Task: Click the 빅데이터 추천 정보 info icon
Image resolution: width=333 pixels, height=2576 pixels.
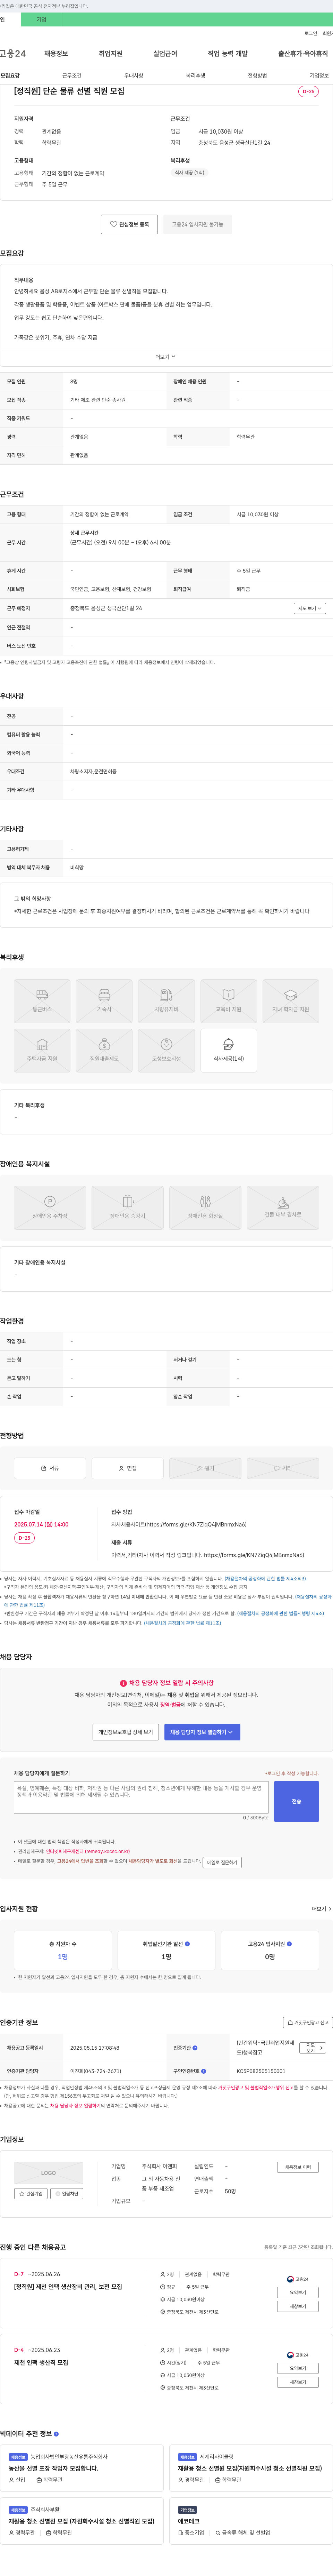Action: click(56, 2434)
